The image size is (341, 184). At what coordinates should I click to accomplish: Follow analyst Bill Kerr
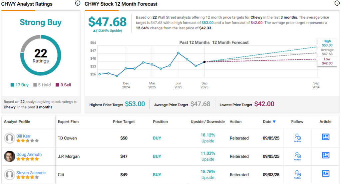tap(297, 138)
